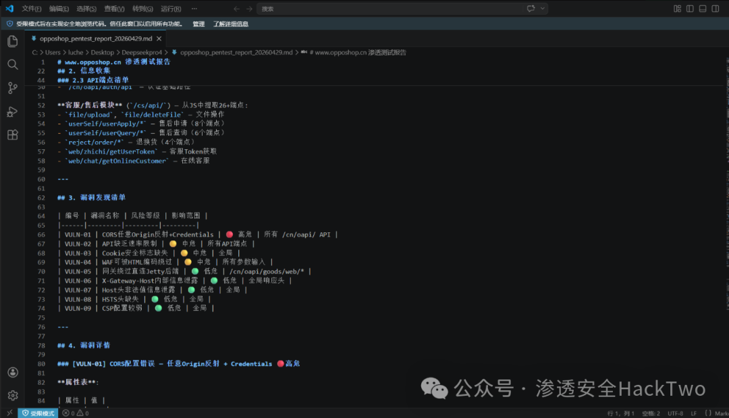Toggle the primary side bar
The width and height of the screenshot is (729, 418).
coord(690,8)
